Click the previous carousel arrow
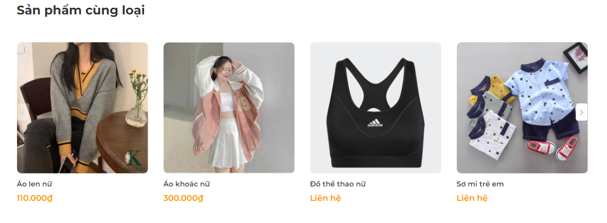 click(x=23, y=112)
